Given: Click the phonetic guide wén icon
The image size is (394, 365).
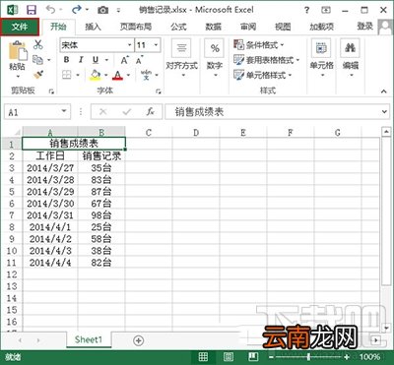Looking at the screenshot, I should [146, 75].
